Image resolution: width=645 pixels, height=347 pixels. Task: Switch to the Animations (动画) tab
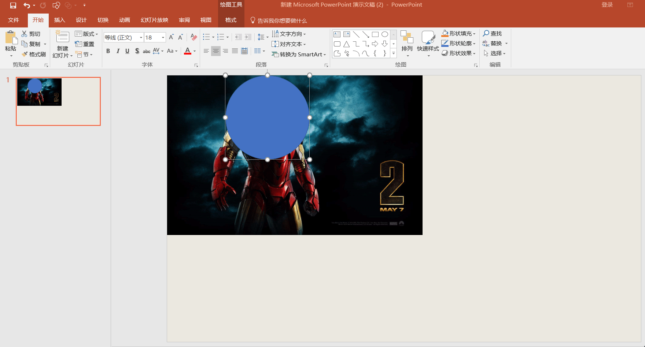pos(125,20)
